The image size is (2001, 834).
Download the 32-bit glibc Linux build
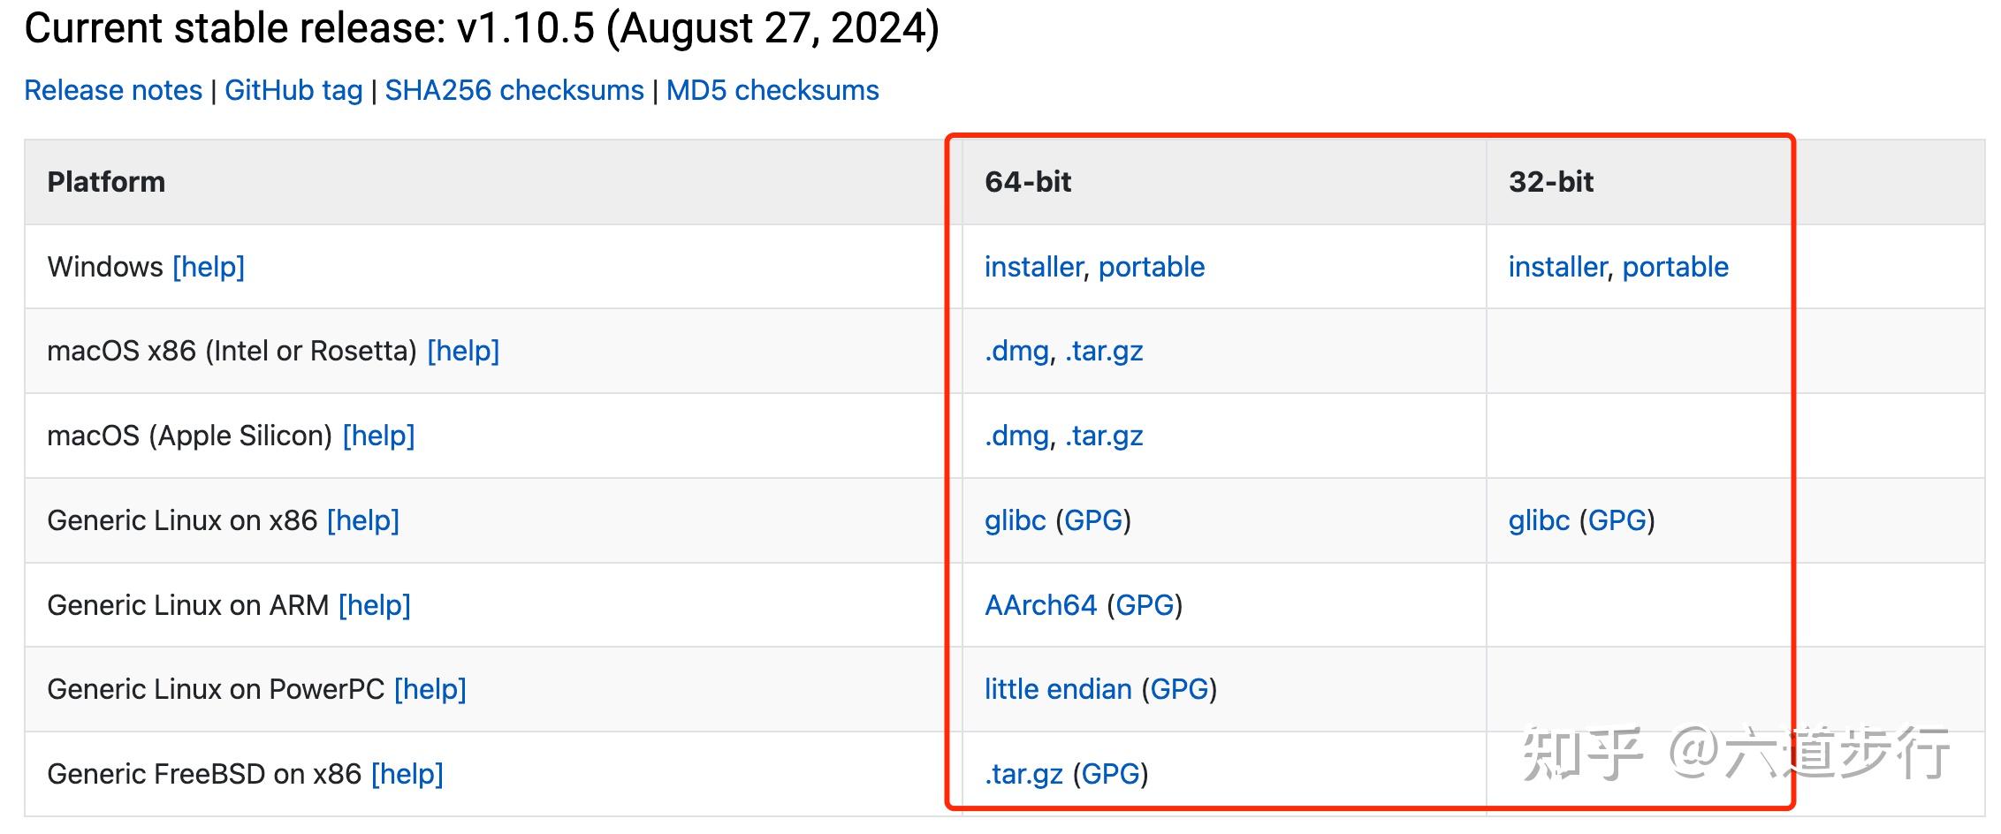[x=1539, y=520]
